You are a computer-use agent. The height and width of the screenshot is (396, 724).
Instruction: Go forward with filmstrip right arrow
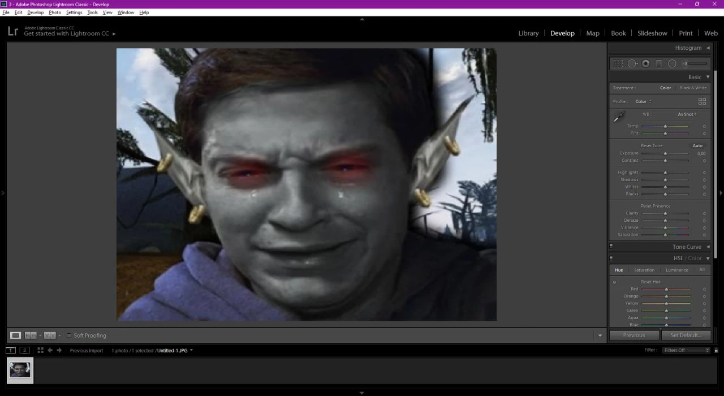pyautogui.click(x=59, y=350)
